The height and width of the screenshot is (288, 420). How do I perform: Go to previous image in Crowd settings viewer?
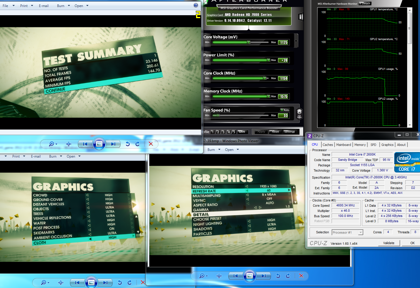77,282
